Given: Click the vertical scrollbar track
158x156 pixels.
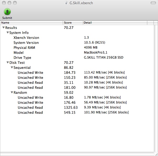Looking at the screenshot, I should (x=156, y=88).
